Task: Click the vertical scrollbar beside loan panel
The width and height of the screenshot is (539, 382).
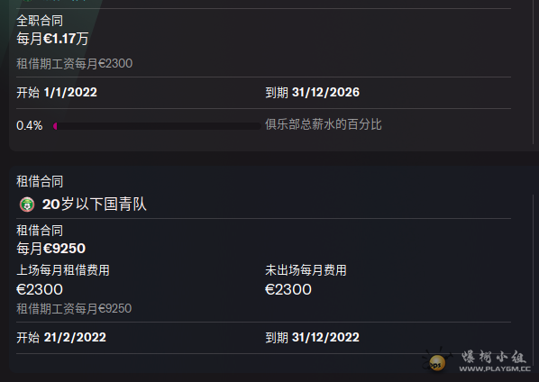Action: [x=533, y=280]
